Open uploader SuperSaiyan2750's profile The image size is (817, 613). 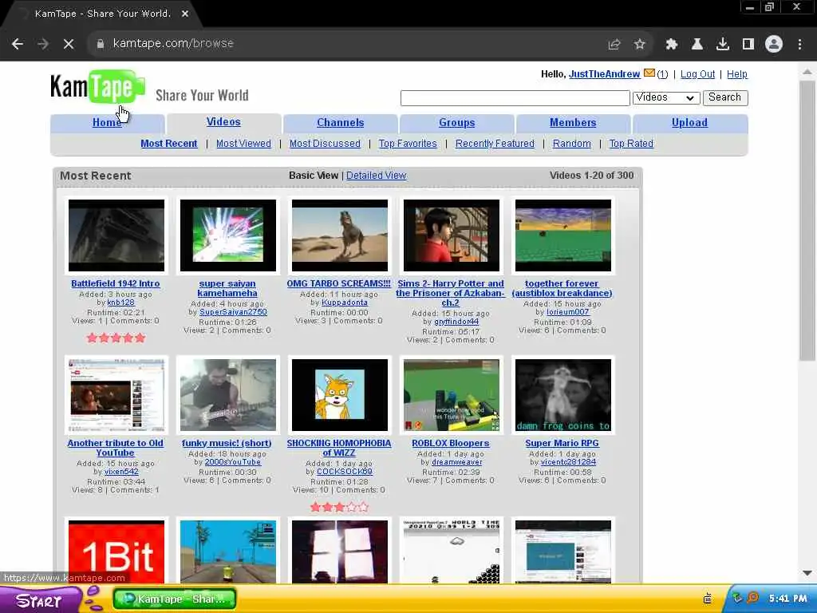point(233,312)
